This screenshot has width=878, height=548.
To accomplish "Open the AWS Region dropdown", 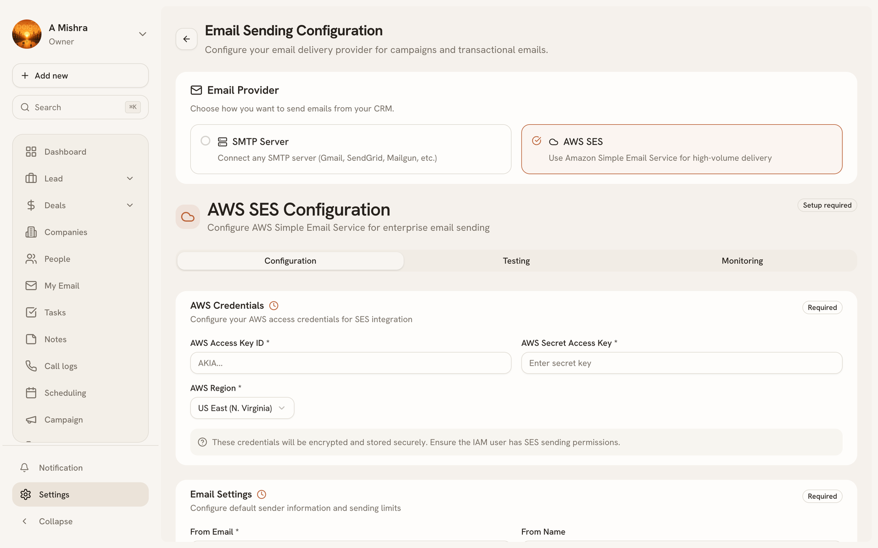I will click(x=242, y=408).
